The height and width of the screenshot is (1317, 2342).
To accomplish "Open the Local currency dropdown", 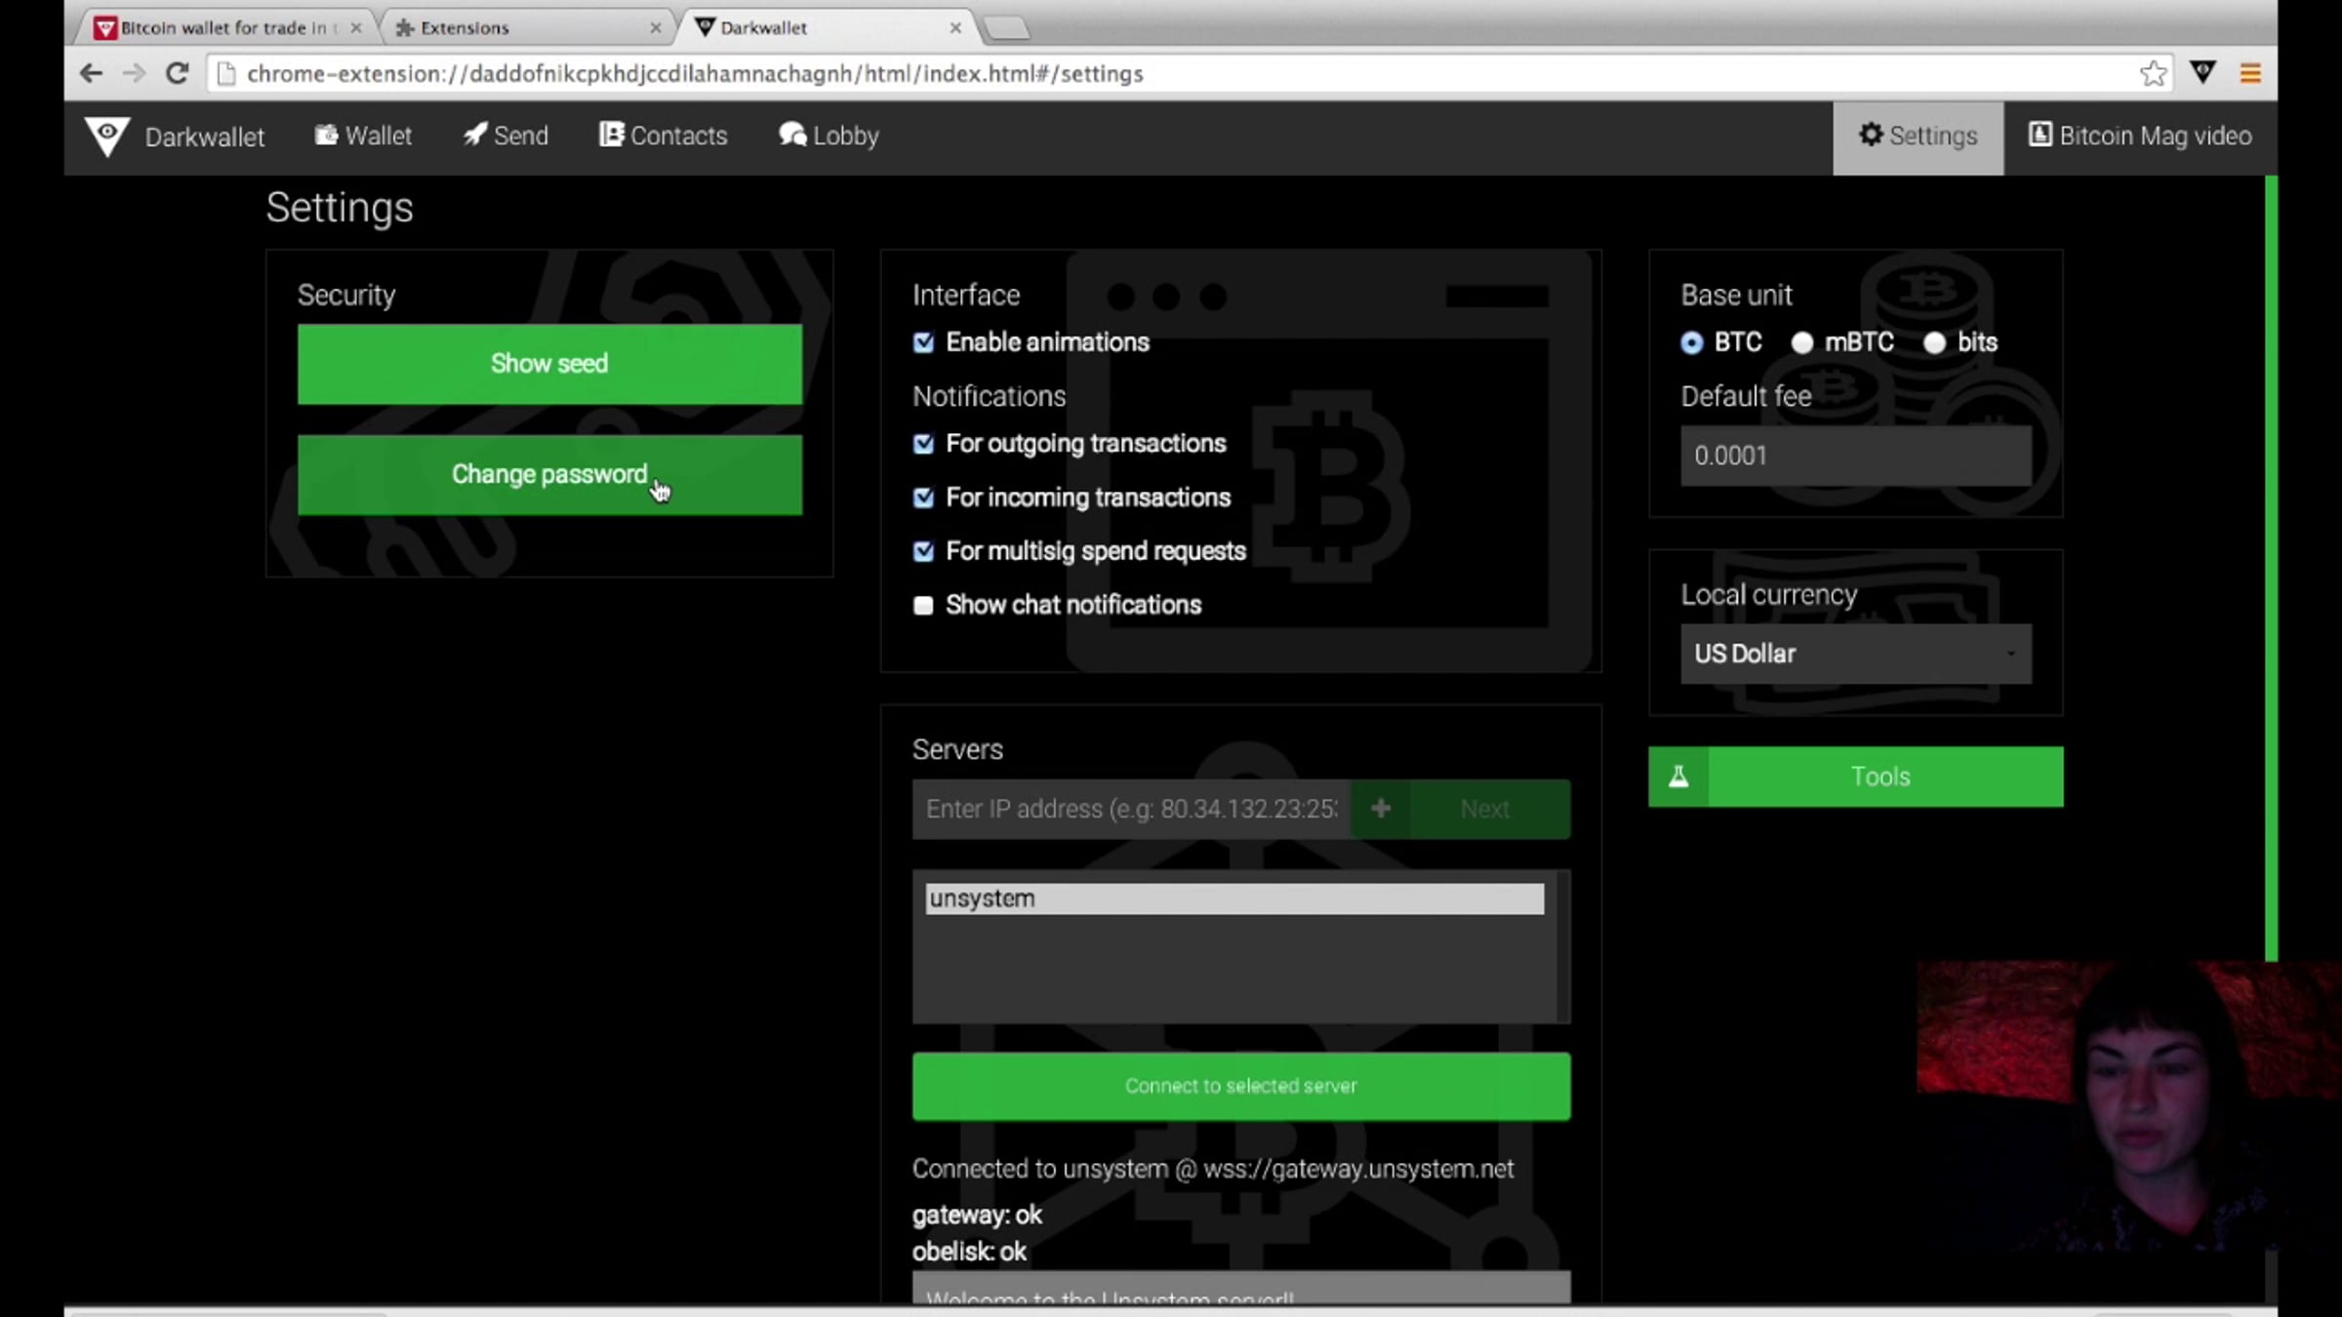I will 1856,655.
